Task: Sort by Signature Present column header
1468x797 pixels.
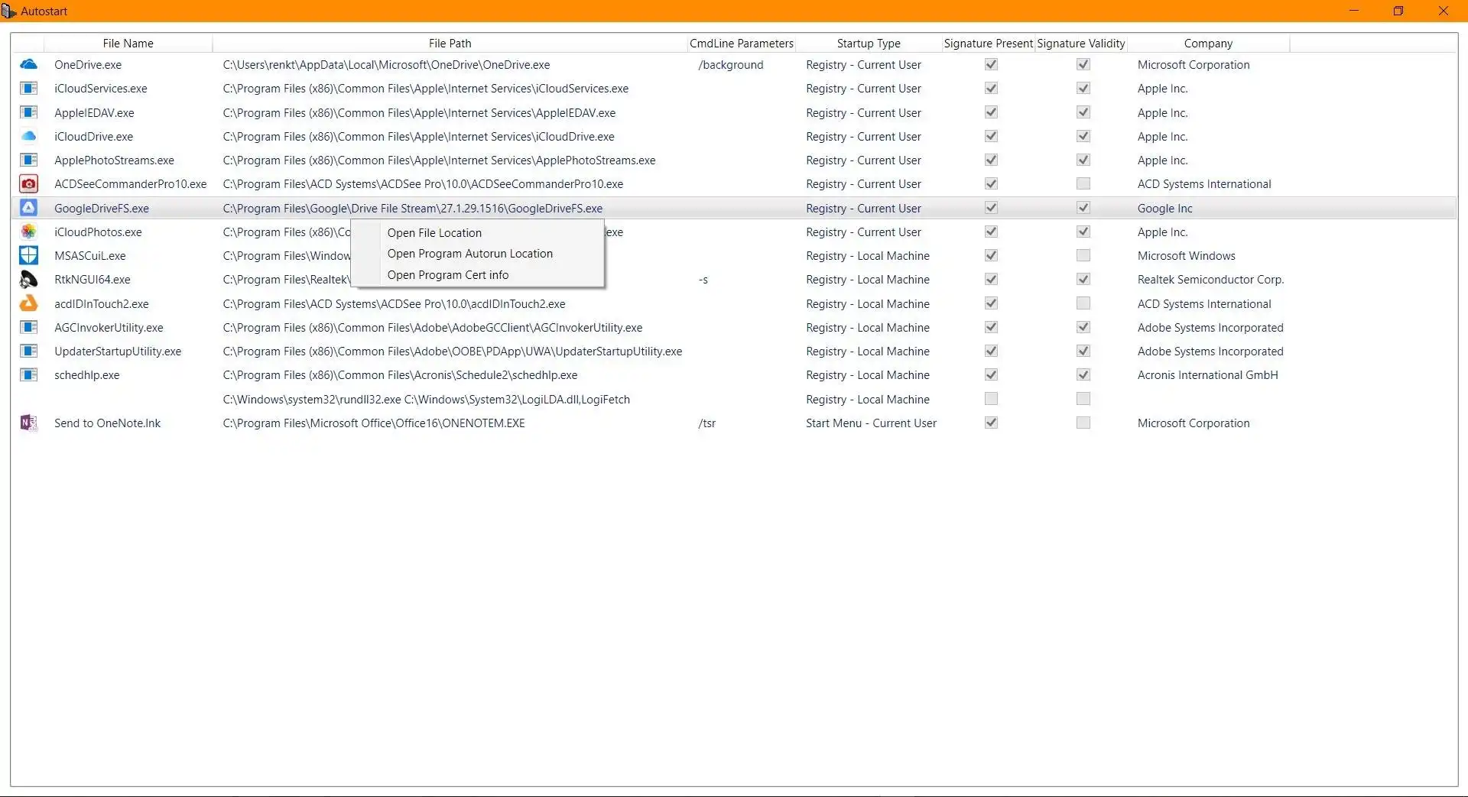Action: coord(988,44)
